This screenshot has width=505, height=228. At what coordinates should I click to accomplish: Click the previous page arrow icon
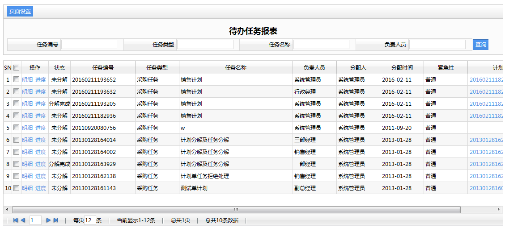pos(23,220)
